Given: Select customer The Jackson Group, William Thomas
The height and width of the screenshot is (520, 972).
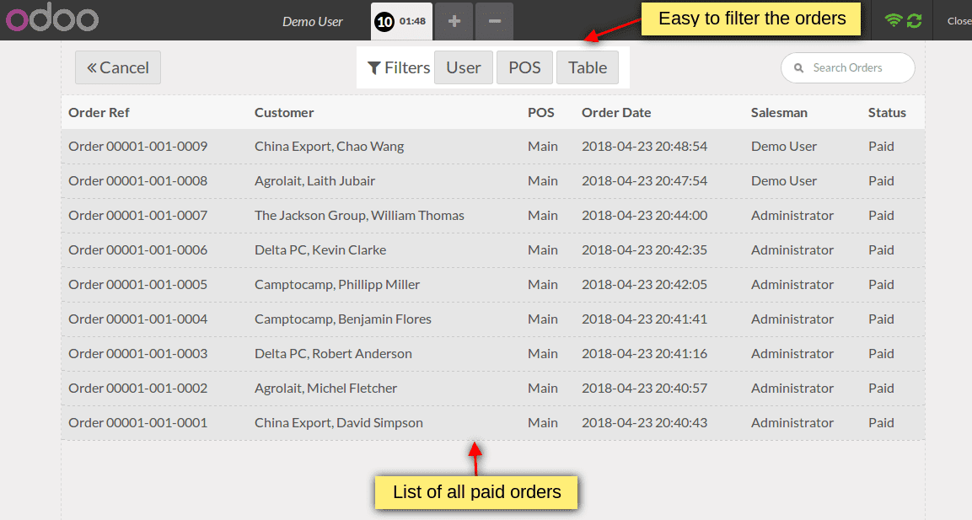Looking at the screenshot, I should coord(359,216).
